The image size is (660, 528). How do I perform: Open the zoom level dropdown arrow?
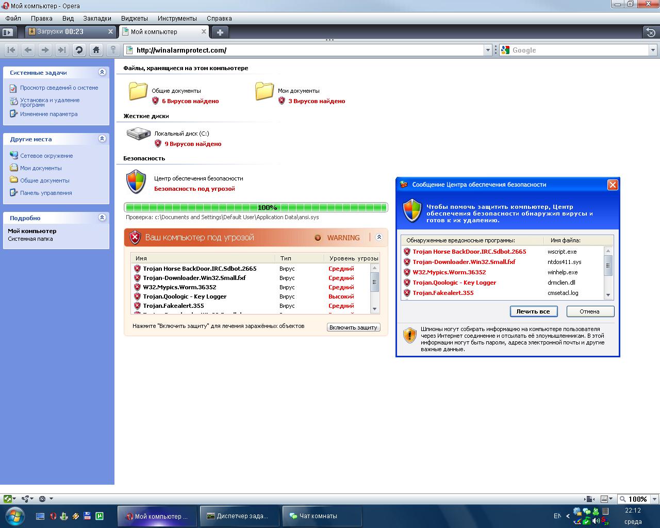pos(655,499)
